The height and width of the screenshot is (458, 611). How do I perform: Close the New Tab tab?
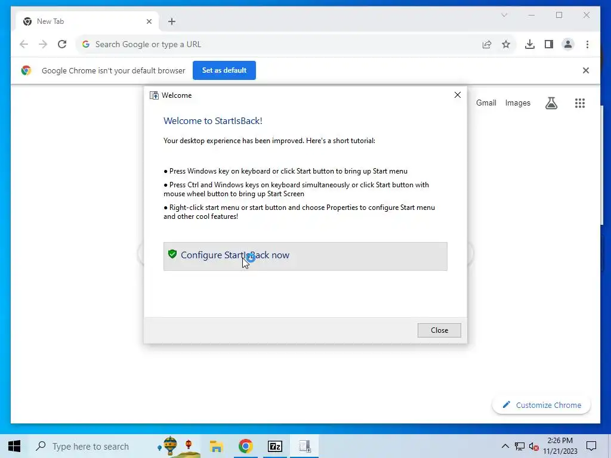pyautogui.click(x=149, y=21)
